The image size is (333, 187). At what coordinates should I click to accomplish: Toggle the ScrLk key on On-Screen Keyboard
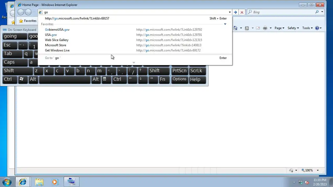[x=197, y=71]
